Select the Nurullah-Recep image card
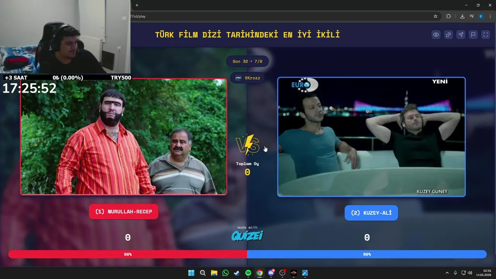 [124, 136]
